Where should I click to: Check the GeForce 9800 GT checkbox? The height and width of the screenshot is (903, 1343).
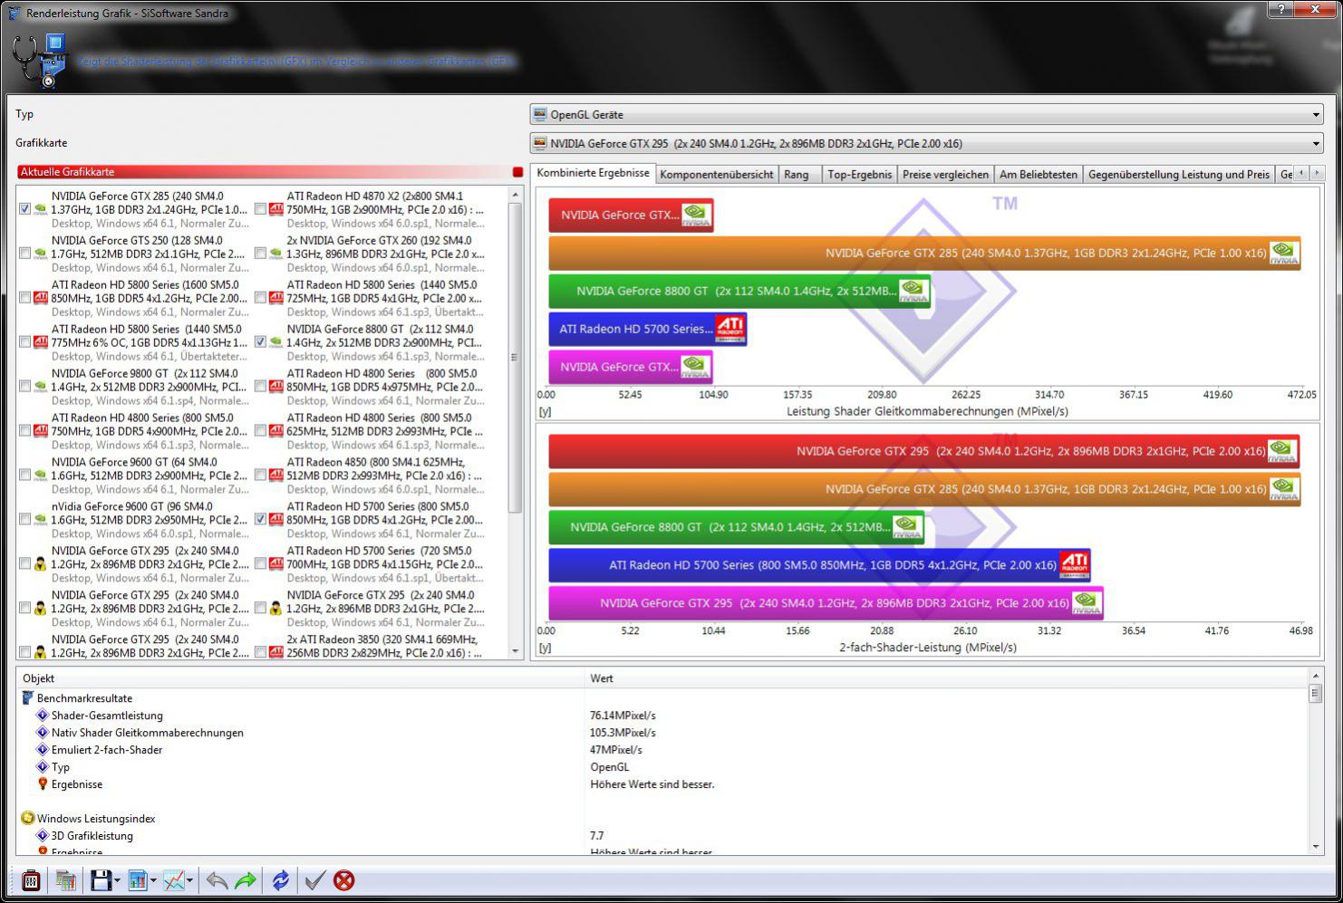(25, 387)
